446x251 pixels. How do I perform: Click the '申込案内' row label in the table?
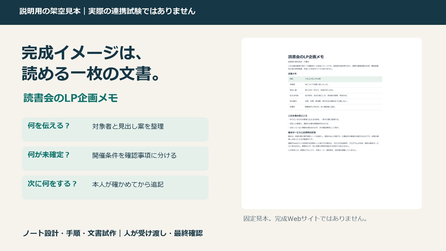coord(293,101)
